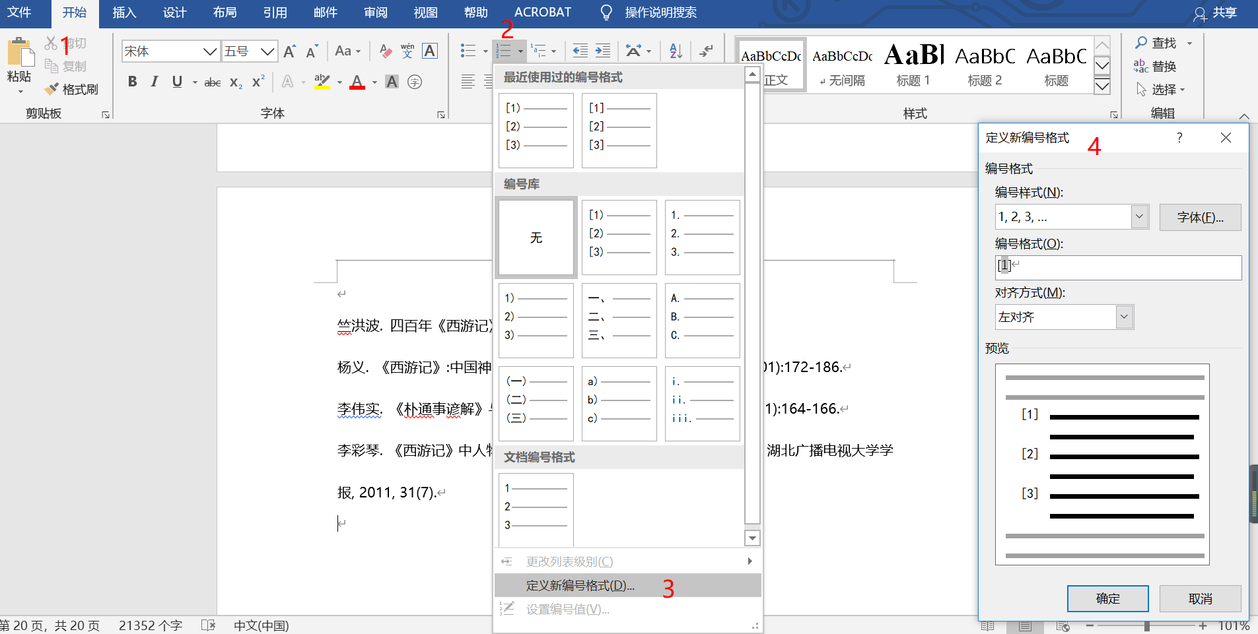Toggle underline formatting
This screenshot has width=1258, height=634.
pos(176,82)
